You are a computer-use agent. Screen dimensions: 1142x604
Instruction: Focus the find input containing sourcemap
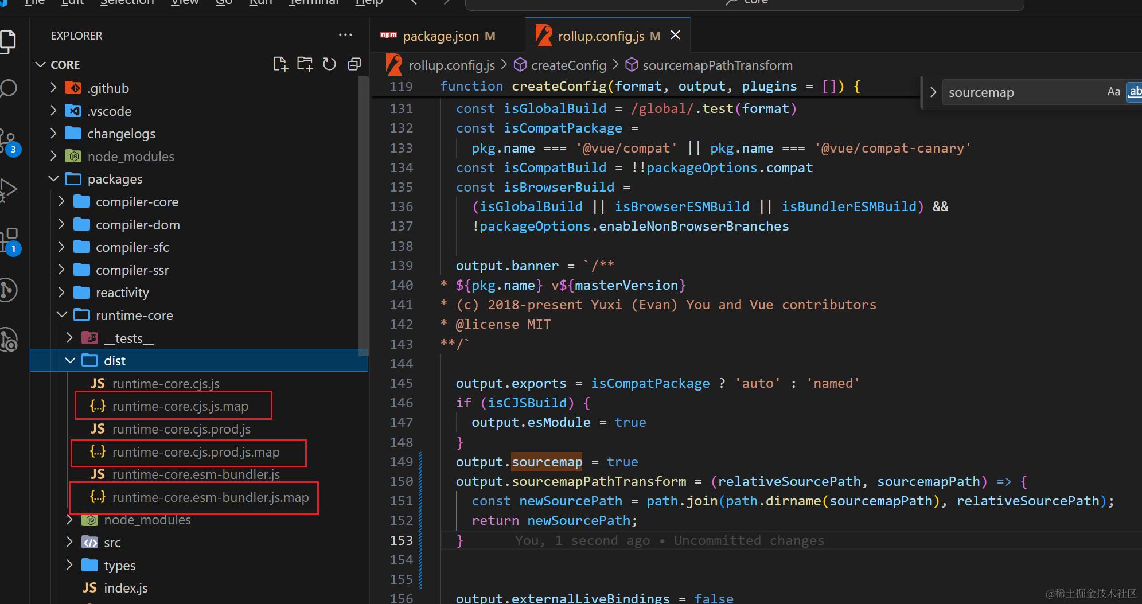(1023, 92)
